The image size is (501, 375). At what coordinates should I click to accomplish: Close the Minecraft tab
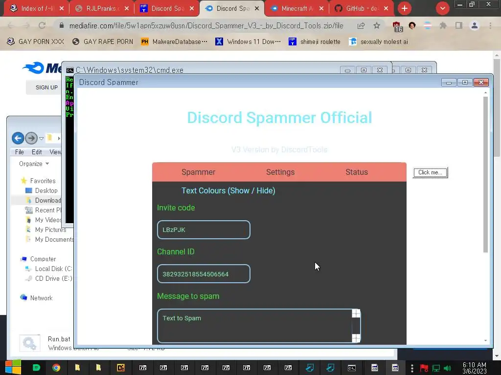click(321, 8)
